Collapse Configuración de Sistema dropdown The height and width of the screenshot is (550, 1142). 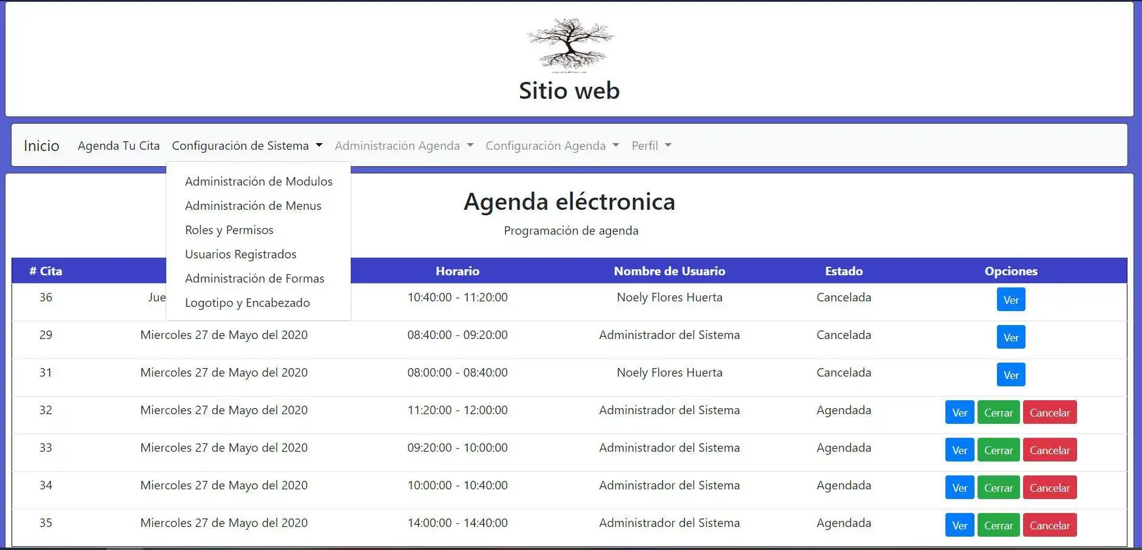click(247, 146)
